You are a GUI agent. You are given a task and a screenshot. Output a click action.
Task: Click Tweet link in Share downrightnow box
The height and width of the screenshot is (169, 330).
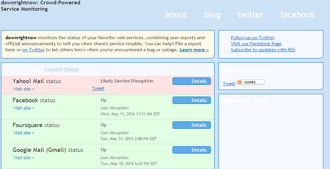(x=229, y=83)
